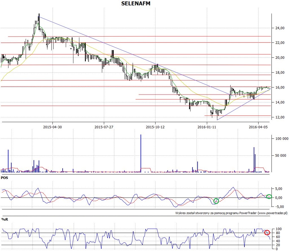Click the 100 000 volume axis label

tap(282, 139)
